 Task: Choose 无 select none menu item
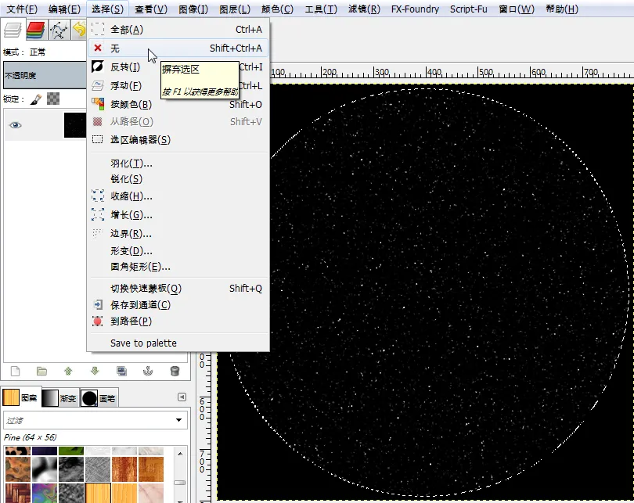click(178, 48)
